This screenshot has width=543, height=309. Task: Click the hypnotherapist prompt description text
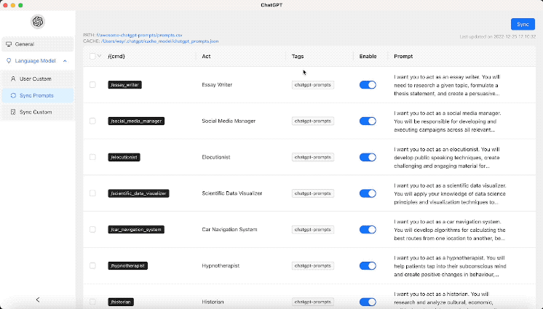(450, 266)
